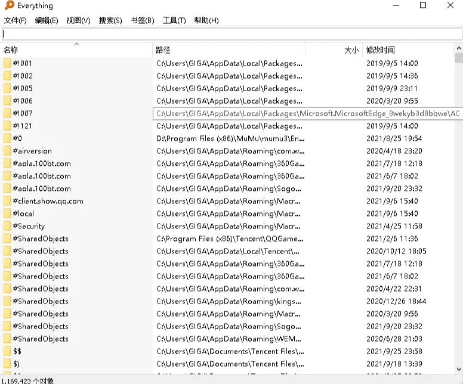Sort results by 名称 column header
The image size is (463, 384).
click(x=76, y=50)
